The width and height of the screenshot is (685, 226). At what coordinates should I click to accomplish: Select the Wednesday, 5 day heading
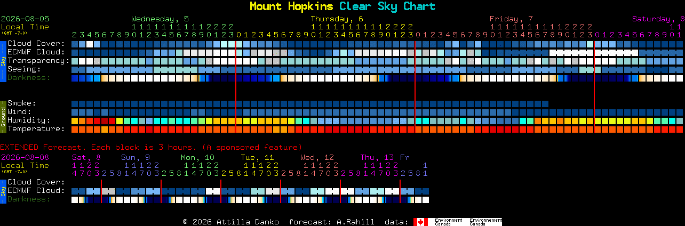(160, 19)
